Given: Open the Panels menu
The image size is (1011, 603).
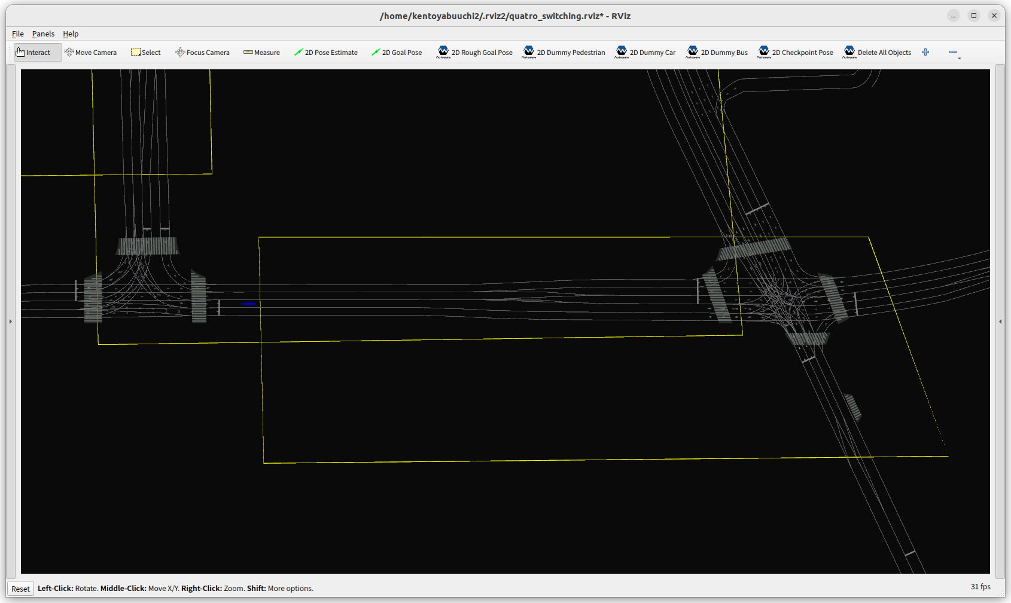Looking at the screenshot, I should (43, 34).
